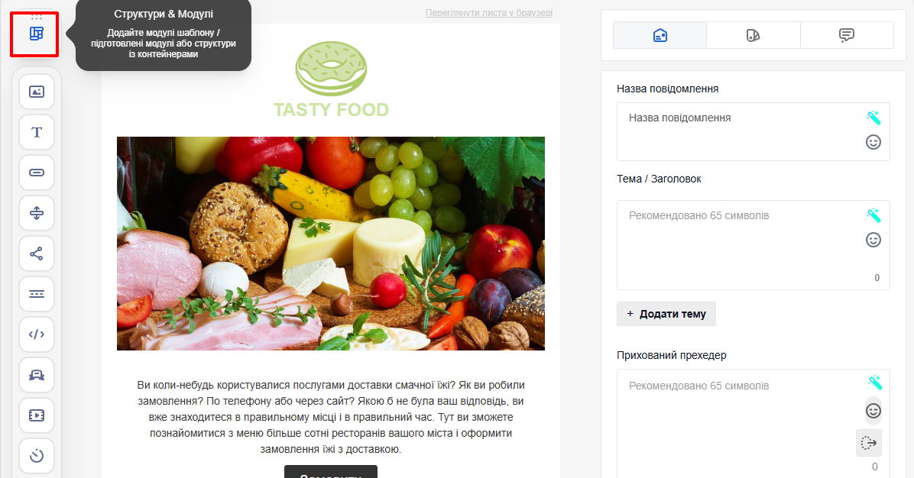
Task: Open the Structures & Modules panel icon
Action: [36, 34]
